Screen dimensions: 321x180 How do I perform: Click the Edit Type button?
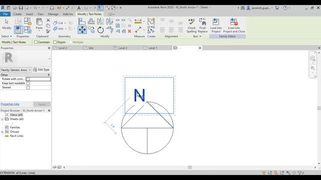point(41,70)
